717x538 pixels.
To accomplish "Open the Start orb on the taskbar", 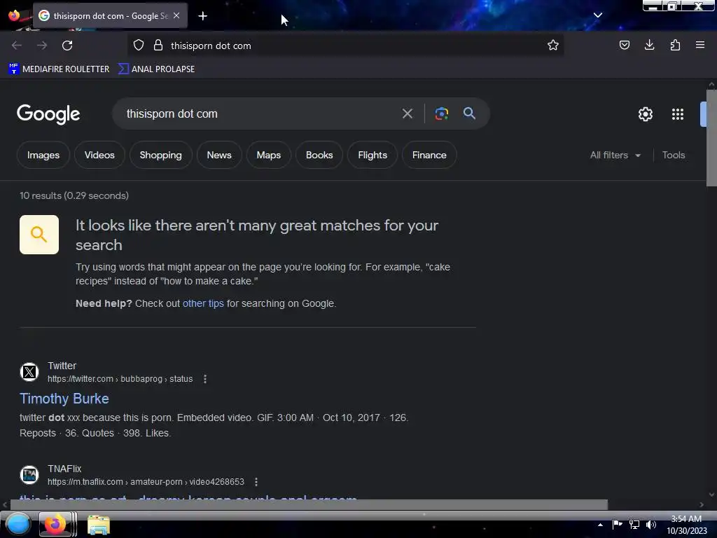I will click(18, 524).
